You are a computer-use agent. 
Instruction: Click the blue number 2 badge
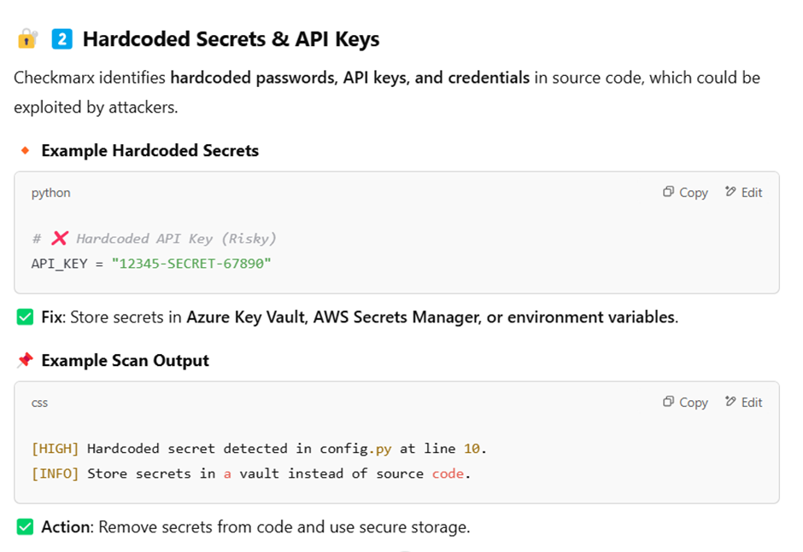pos(62,39)
